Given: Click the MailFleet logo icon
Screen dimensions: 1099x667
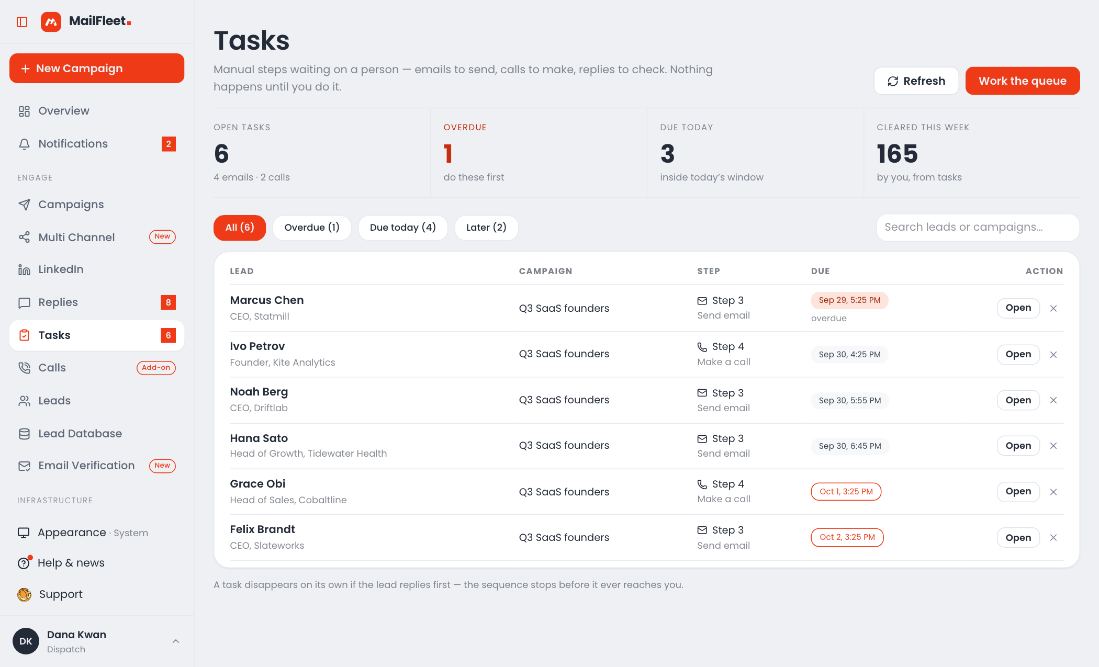Looking at the screenshot, I should pyautogui.click(x=51, y=22).
